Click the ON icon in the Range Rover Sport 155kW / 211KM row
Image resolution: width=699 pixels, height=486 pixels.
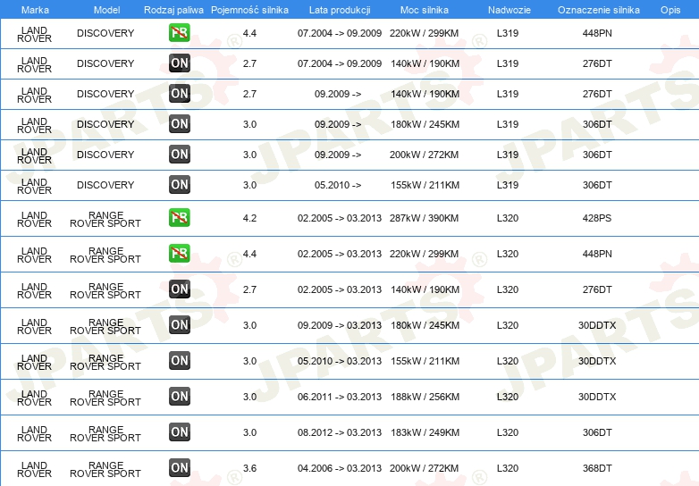point(179,360)
